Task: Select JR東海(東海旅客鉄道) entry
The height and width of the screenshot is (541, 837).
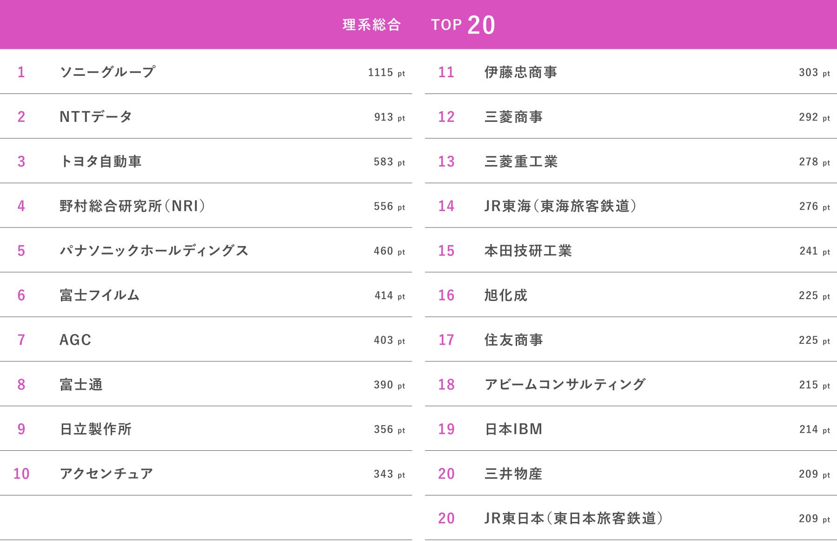Action: [560, 206]
